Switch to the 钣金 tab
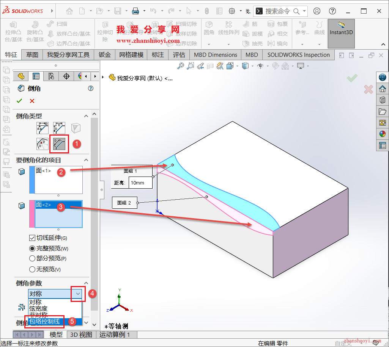 104,55
